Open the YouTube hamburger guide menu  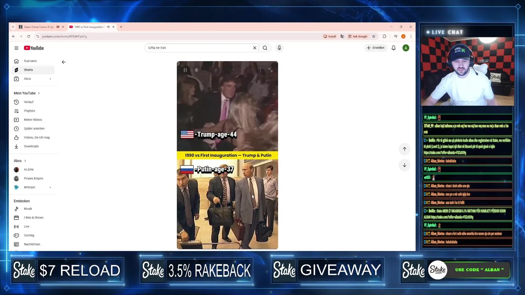click(x=16, y=48)
